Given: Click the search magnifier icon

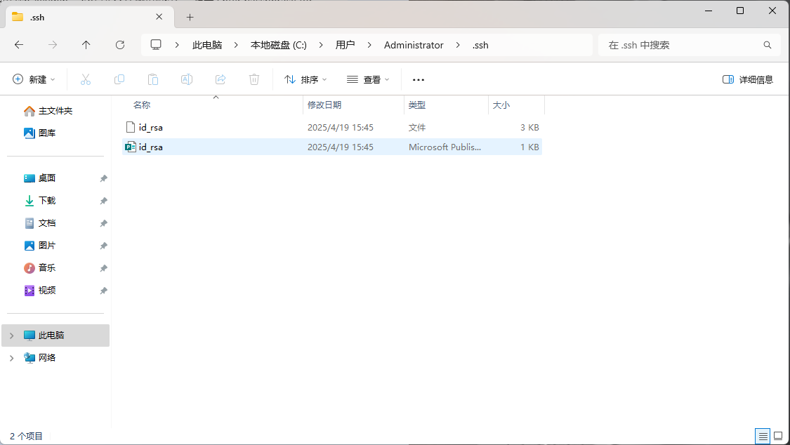Looking at the screenshot, I should 768,45.
